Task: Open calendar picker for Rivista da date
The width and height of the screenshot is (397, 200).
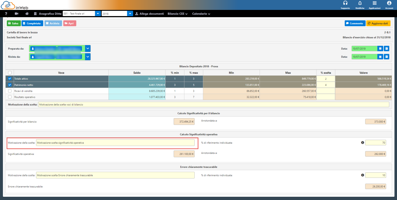Action: (381, 56)
